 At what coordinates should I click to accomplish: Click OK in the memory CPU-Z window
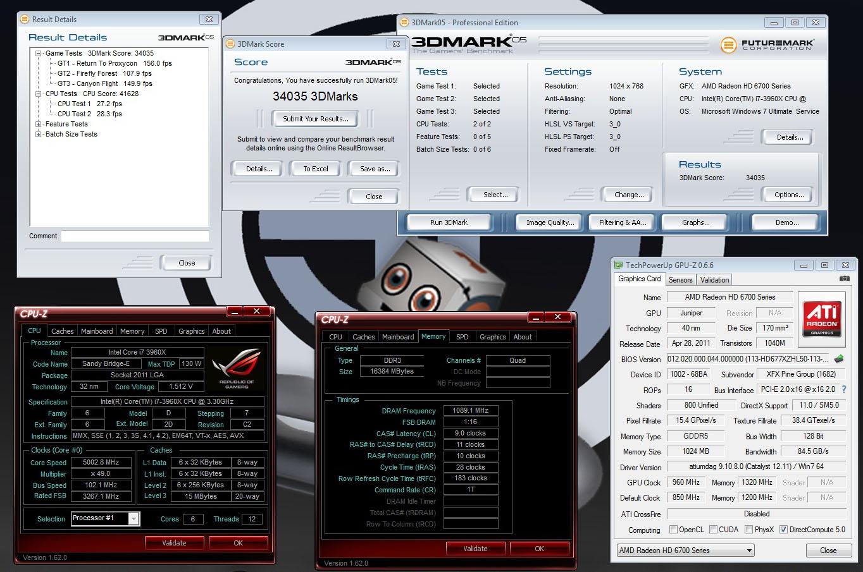tap(539, 549)
